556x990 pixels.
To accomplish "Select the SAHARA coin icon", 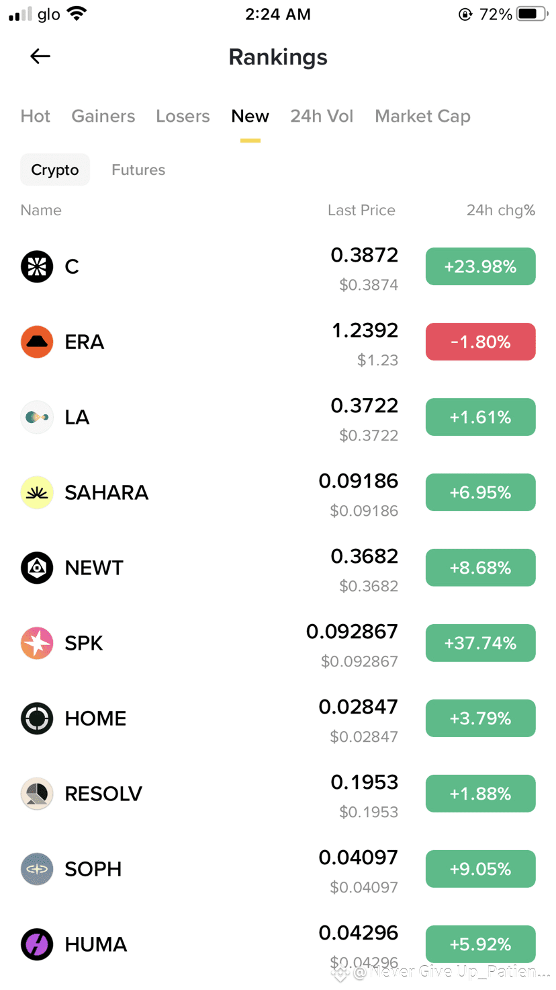I will coord(37,492).
